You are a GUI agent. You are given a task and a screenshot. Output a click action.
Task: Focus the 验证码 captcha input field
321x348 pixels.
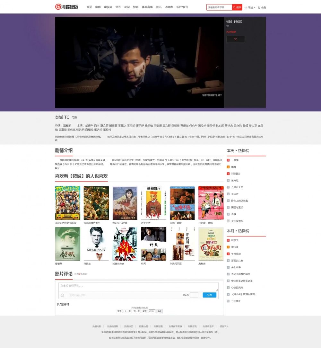click(x=194, y=295)
